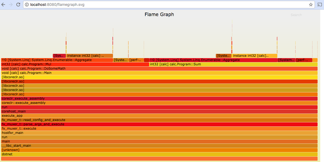Zoom into Enumerable::Aggregate frame above Mul
This screenshot has height=162, width=324.
57,60
